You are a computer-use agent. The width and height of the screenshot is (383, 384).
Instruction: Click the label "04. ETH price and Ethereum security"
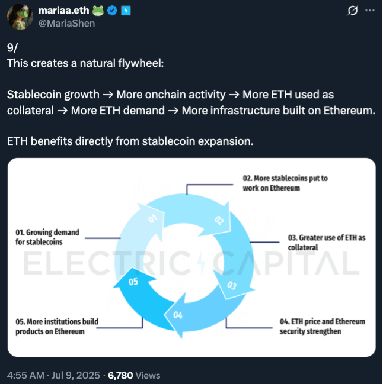(x=322, y=326)
